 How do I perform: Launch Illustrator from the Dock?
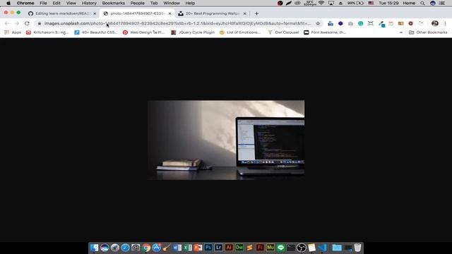point(229,248)
